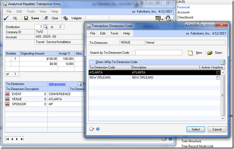Click the list scrollbar down arrow

point(223,119)
